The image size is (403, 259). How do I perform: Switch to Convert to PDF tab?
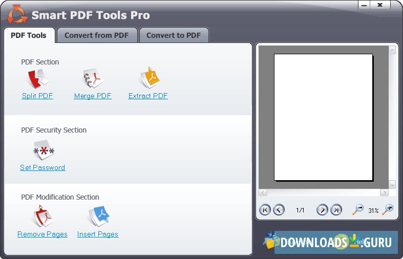tap(174, 35)
